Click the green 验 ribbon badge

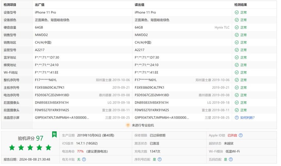[x=54, y=134]
